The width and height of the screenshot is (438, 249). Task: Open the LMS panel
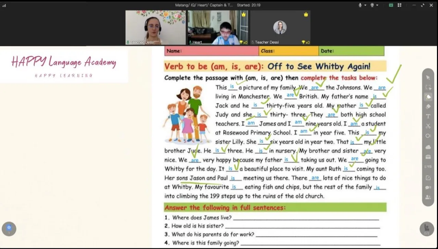click(428, 167)
